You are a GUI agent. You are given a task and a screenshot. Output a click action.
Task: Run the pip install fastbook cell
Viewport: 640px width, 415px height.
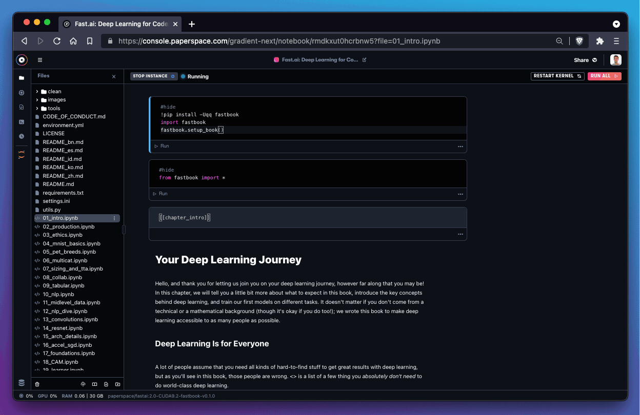[162, 146]
